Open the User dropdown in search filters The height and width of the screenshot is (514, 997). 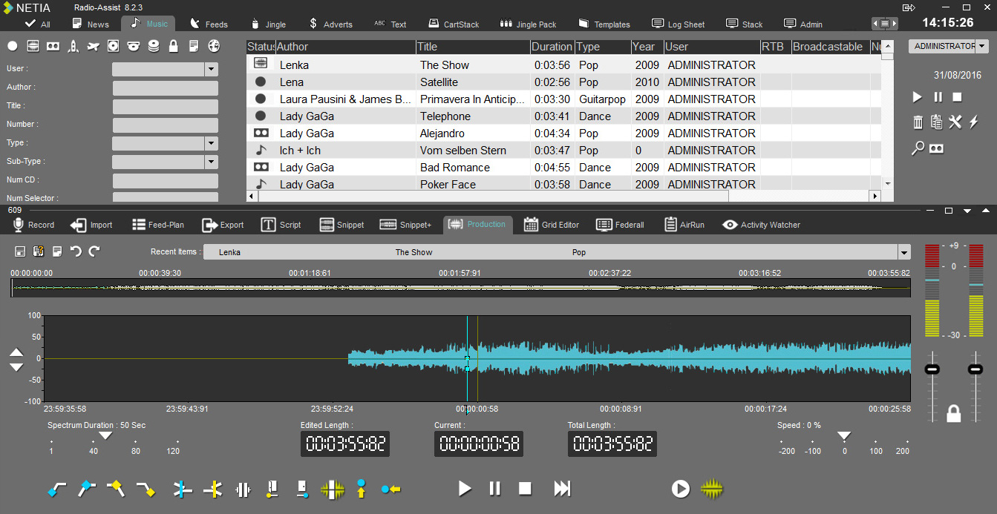(212, 69)
